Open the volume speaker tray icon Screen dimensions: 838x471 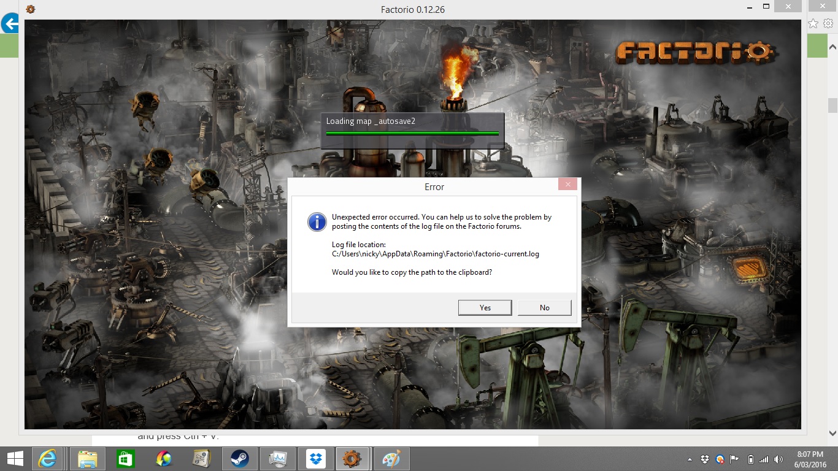point(778,459)
